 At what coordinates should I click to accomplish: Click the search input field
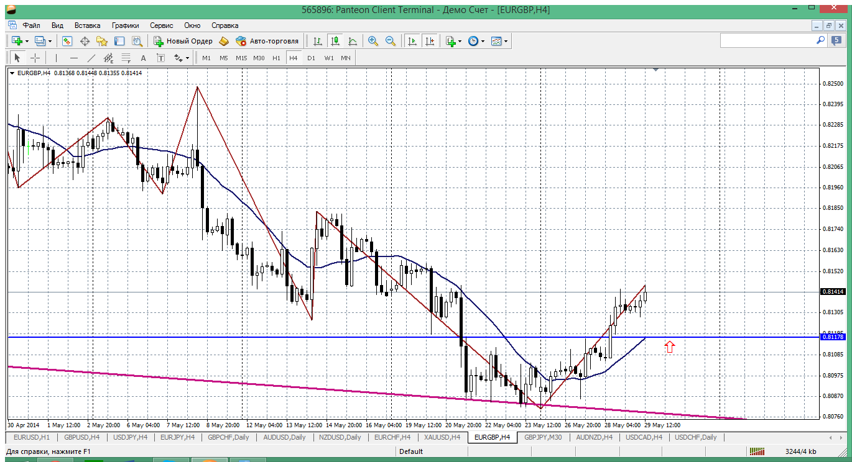click(x=767, y=40)
